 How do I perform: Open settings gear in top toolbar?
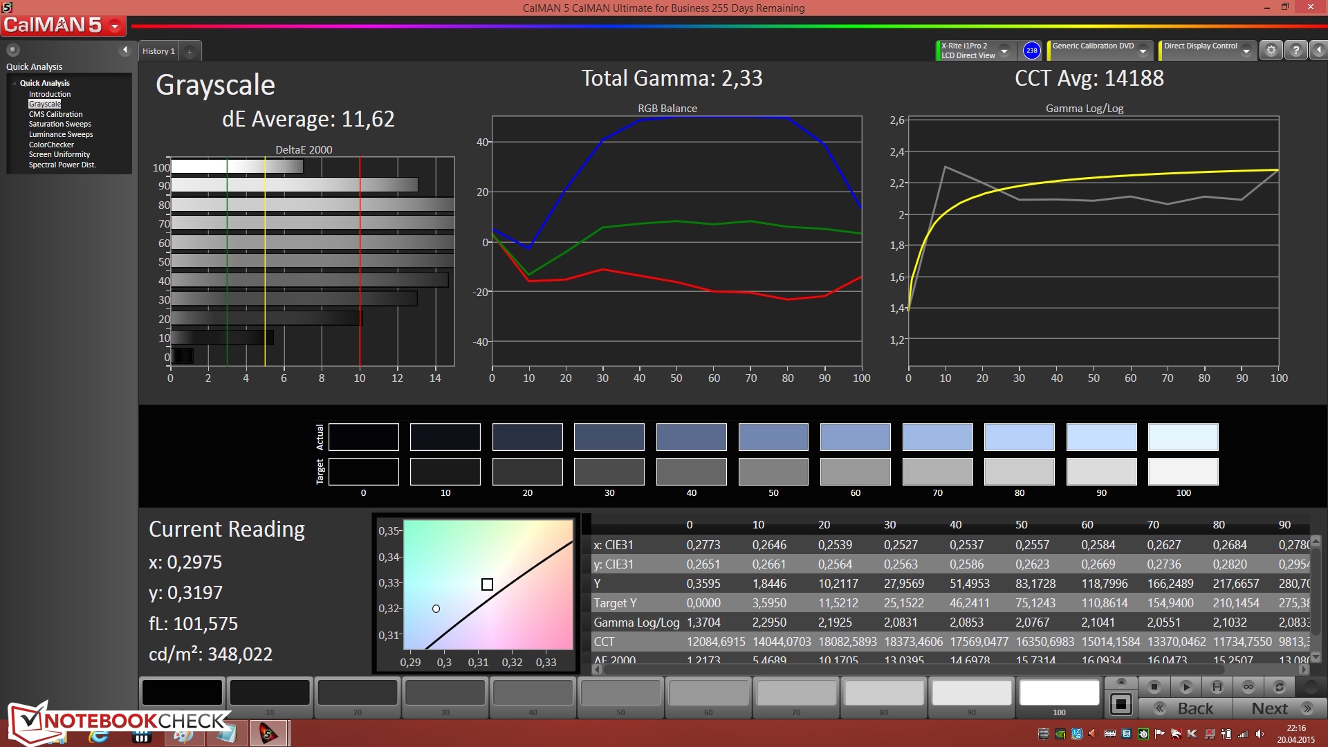click(x=1271, y=50)
